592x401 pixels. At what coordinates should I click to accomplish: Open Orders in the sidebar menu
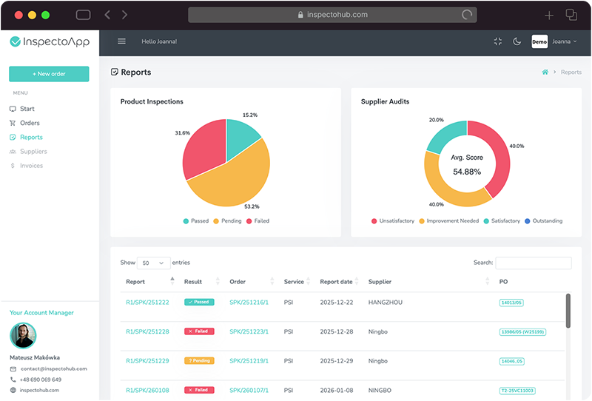pos(30,123)
